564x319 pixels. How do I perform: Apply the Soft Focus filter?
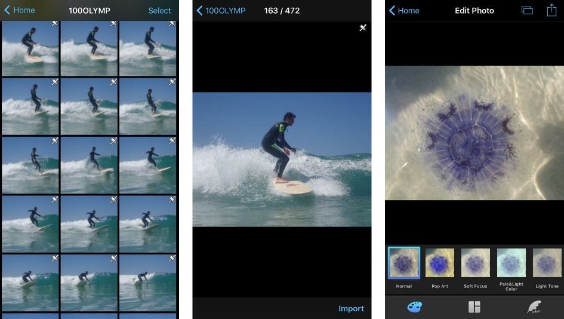tap(476, 263)
